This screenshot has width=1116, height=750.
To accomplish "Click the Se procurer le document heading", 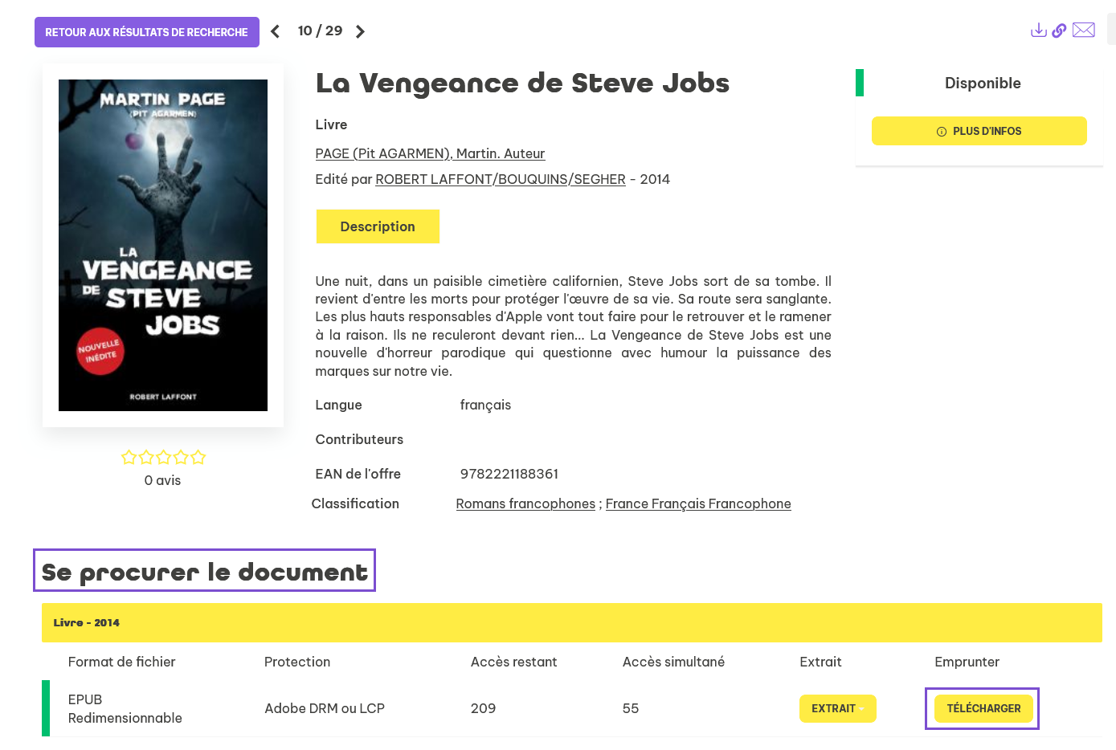I will coord(204,571).
